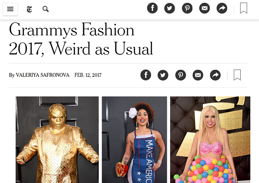Image resolution: width=259 pixels, height=183 pixels.
Task: Share on Facebook from the top bar
Action: click(x=152, y=8)
